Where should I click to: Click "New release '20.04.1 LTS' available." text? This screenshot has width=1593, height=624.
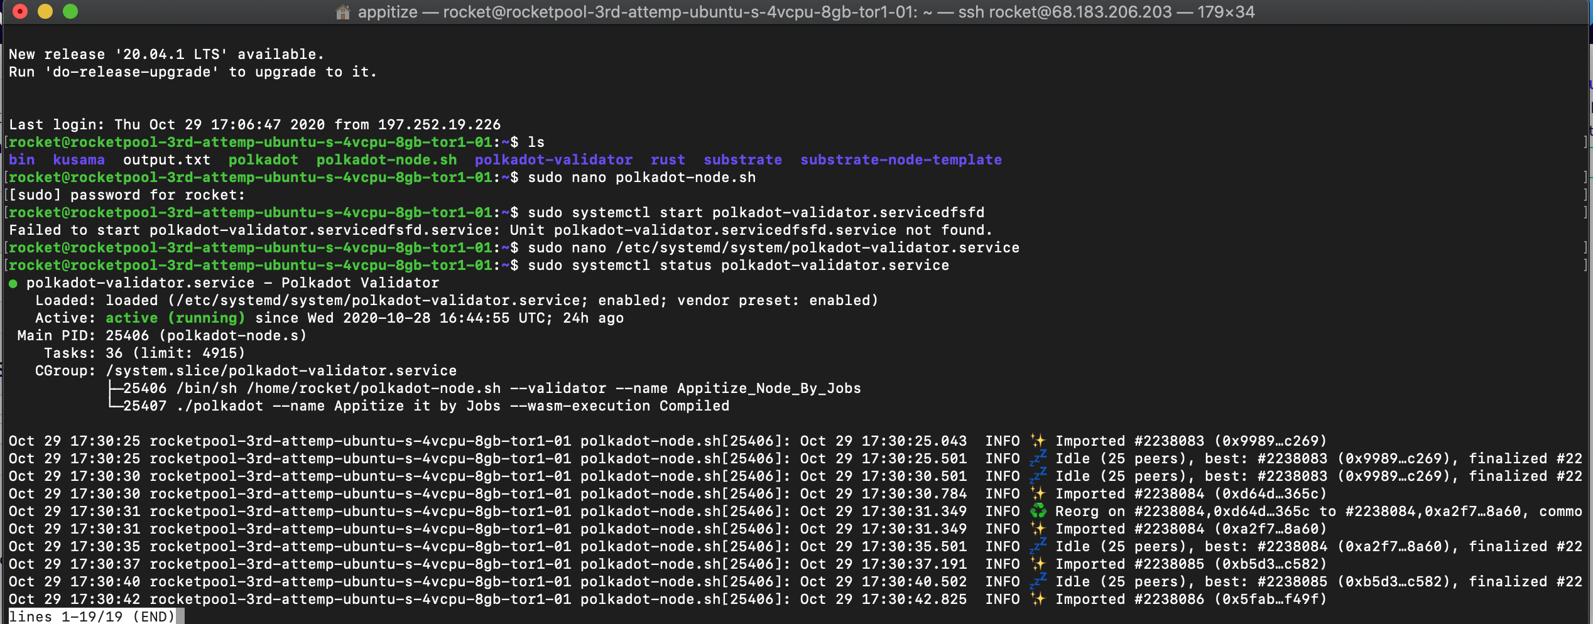click(166, 55)
